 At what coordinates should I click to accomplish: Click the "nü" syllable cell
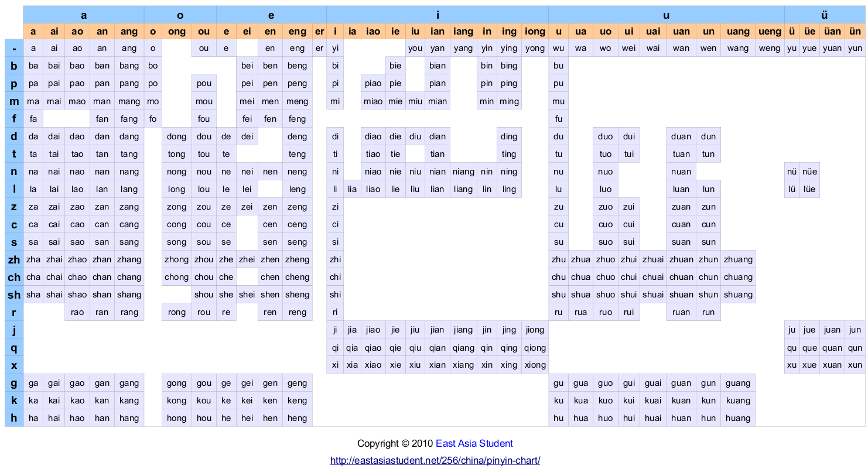point(792,172)
